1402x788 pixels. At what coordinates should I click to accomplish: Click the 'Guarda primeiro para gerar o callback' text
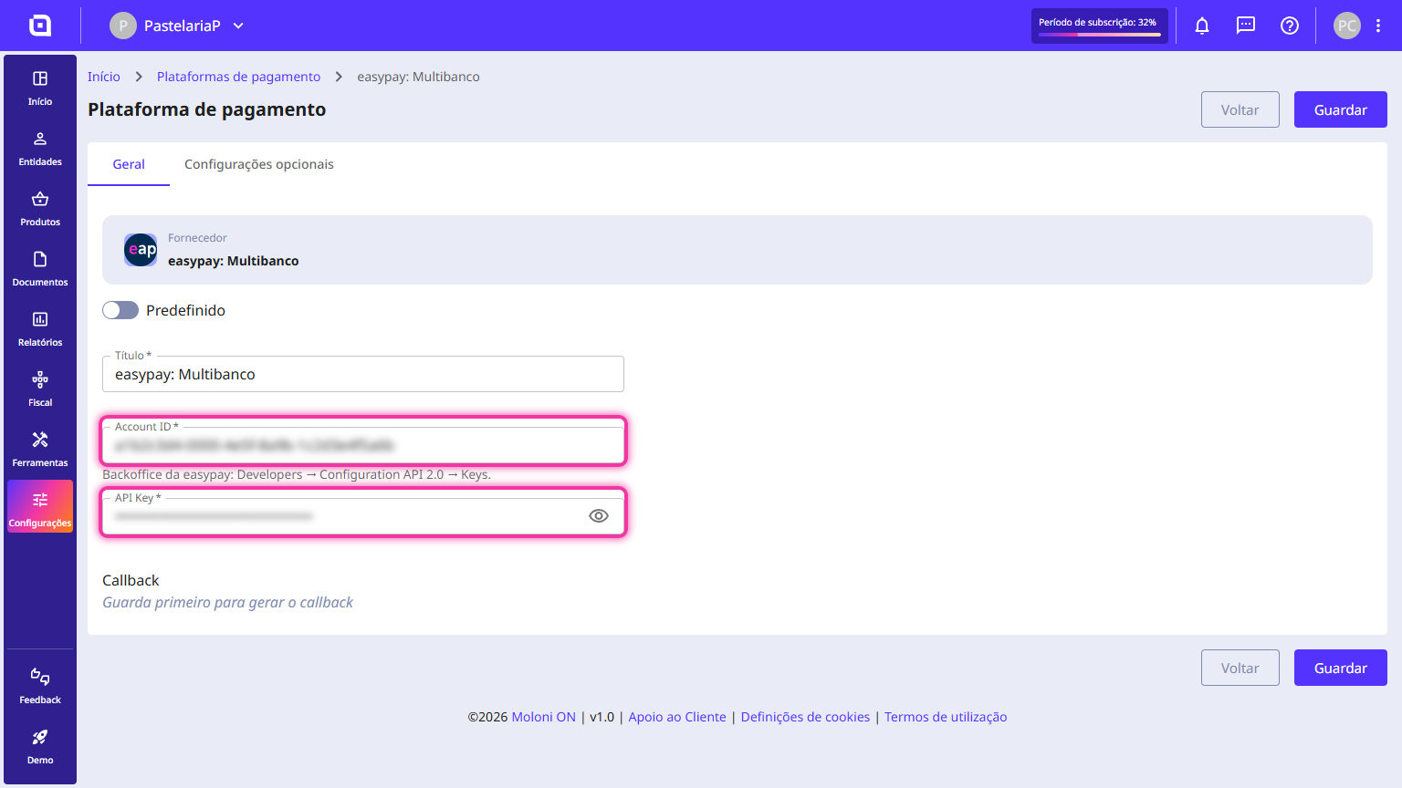coord(227,602)
